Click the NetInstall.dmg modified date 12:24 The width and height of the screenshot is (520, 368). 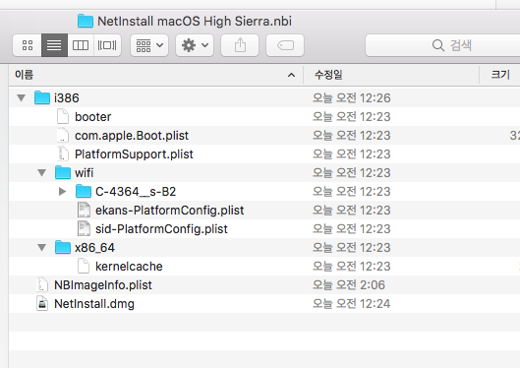[x=352, y=304]
